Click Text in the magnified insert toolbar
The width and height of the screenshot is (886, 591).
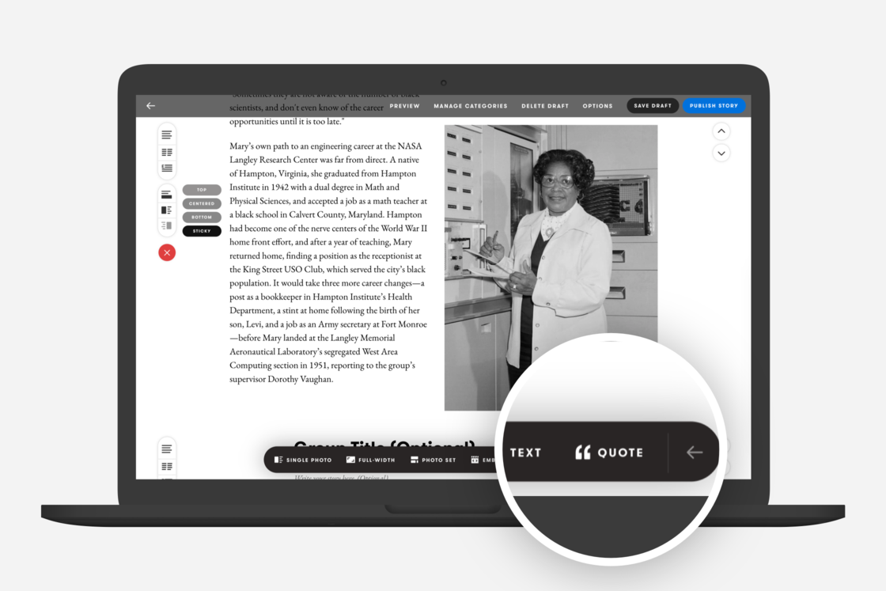tap(525, 453)
